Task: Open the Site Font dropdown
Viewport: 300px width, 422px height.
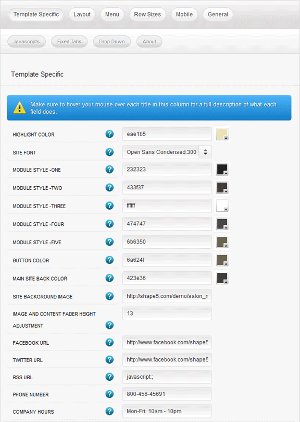Action: click(167, 152)
